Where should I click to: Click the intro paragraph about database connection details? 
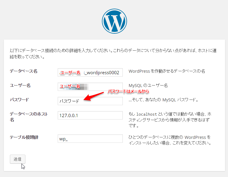[113, 53]
